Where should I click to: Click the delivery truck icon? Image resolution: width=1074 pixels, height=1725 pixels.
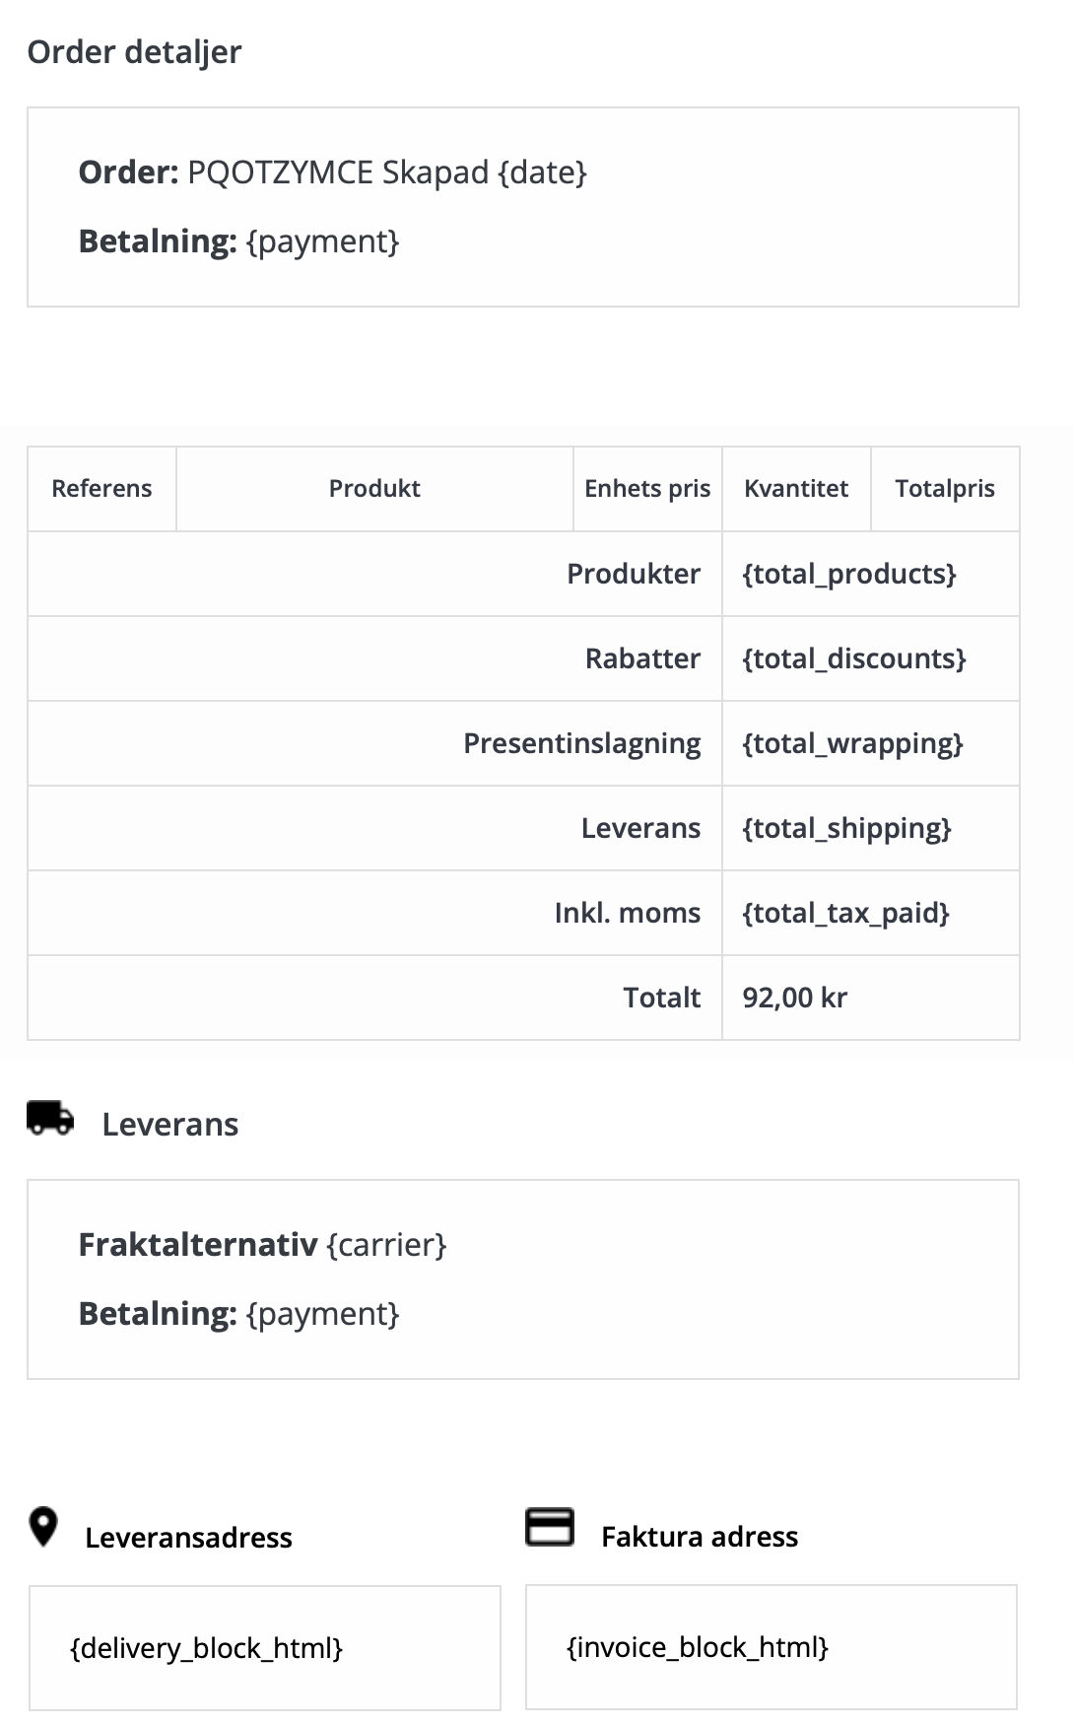(50, 1119)
